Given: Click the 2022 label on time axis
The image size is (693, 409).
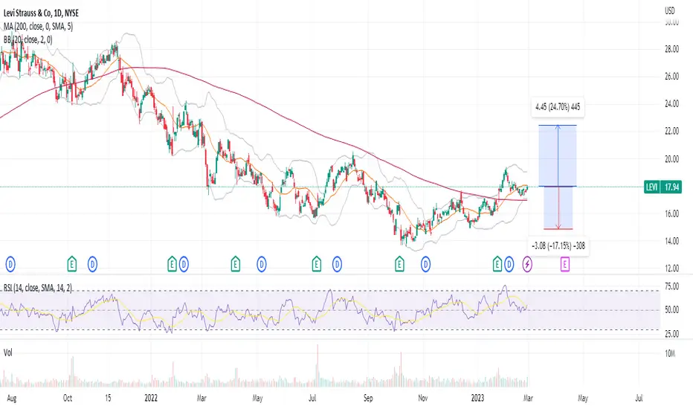Looking at the screenshot, I should pyautogui.click(x=151, y=398).
